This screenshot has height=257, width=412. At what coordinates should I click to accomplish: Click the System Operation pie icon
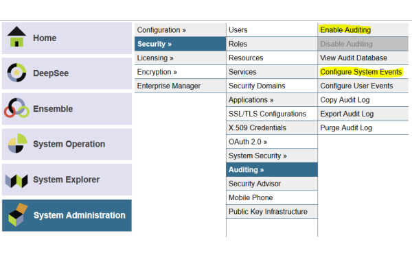click(x=18, y=143)
